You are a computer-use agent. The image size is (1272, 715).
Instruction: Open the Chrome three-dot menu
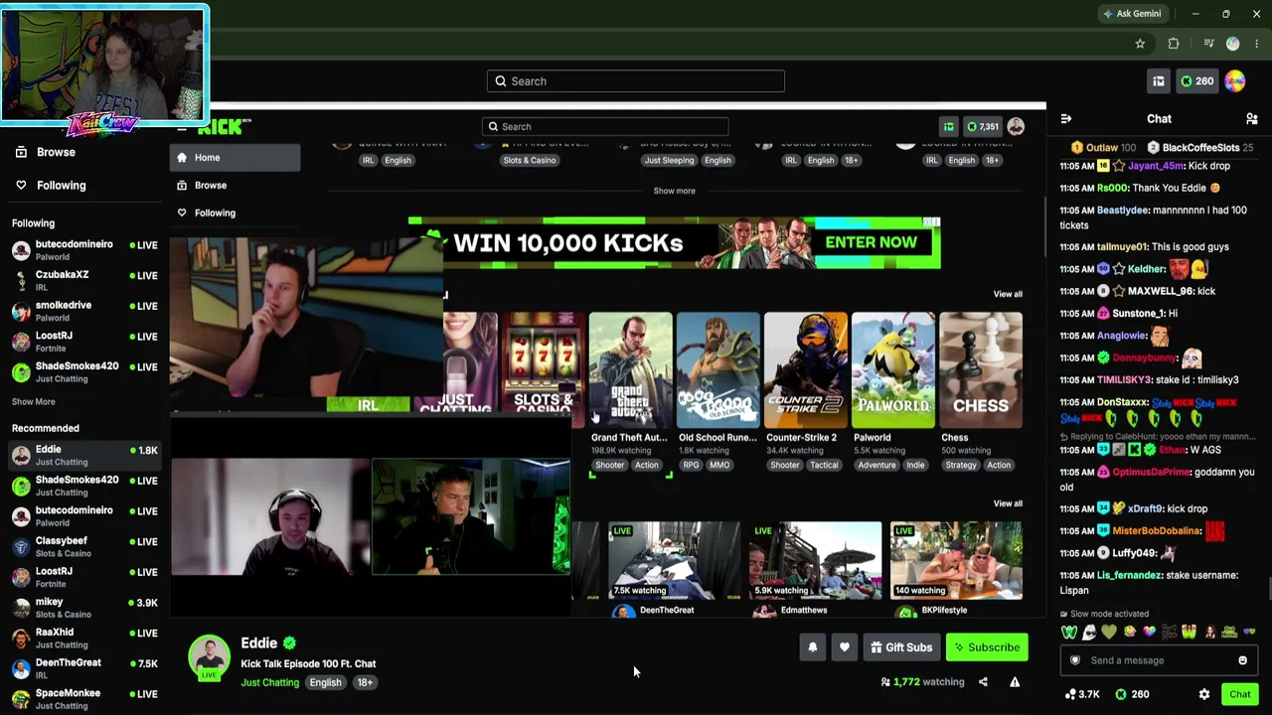tap(1255, 44)
